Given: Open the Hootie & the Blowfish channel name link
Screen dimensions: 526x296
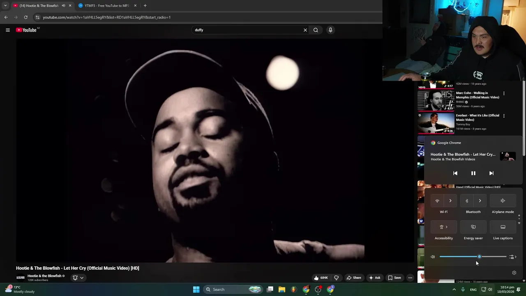Looking at the screenshot, I should coord(44,276).
